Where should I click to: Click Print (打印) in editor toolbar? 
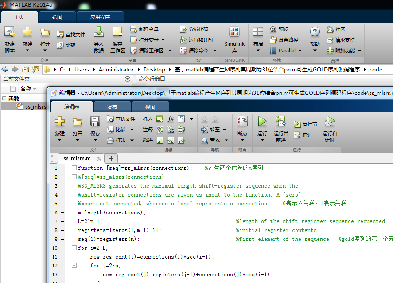(116, 140)
